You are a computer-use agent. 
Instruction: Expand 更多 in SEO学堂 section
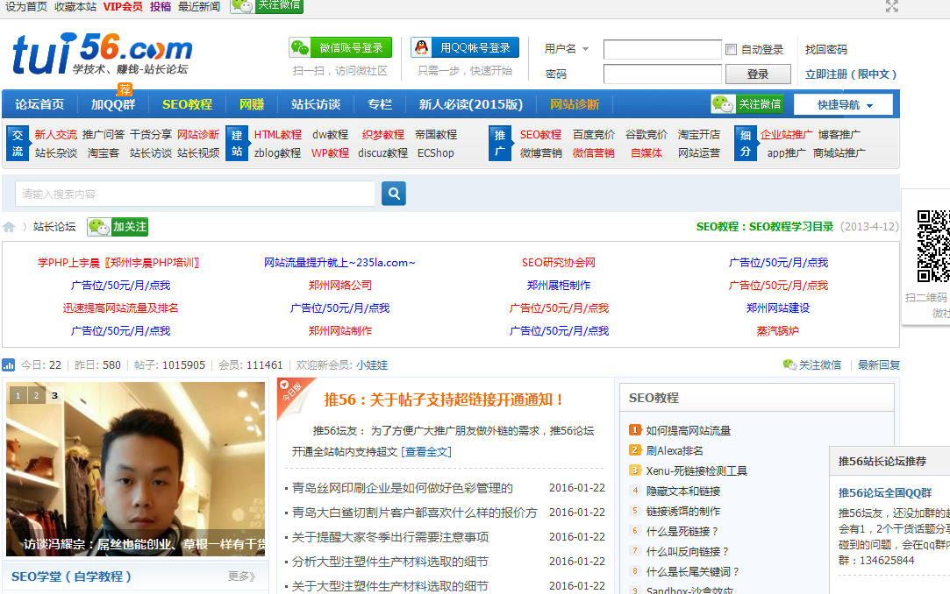point(242,576)
